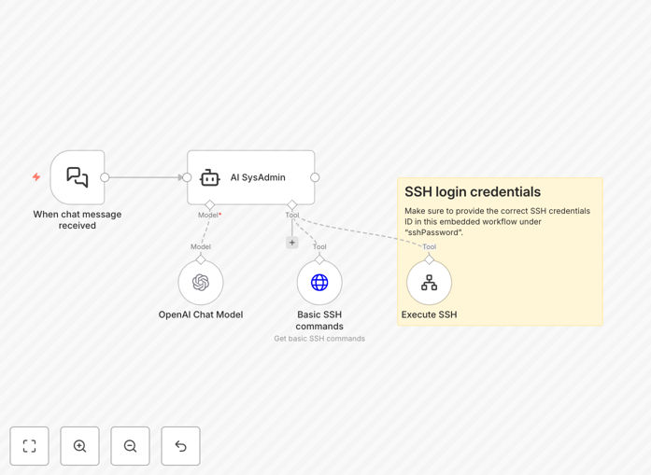
Task: Select the SSH login credentials sticky note title
Action: [473, 191]
